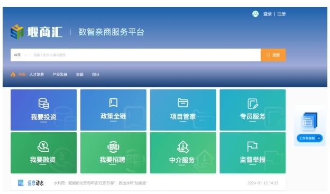The image size is (330, 194).
Task: Click the search keyword input field
Action: pyautogui.click(x=146, y=55)
